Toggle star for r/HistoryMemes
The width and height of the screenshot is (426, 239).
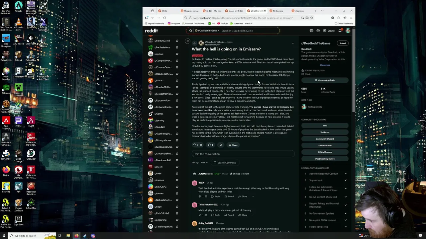pyautogui.click(x=177, y=140)
